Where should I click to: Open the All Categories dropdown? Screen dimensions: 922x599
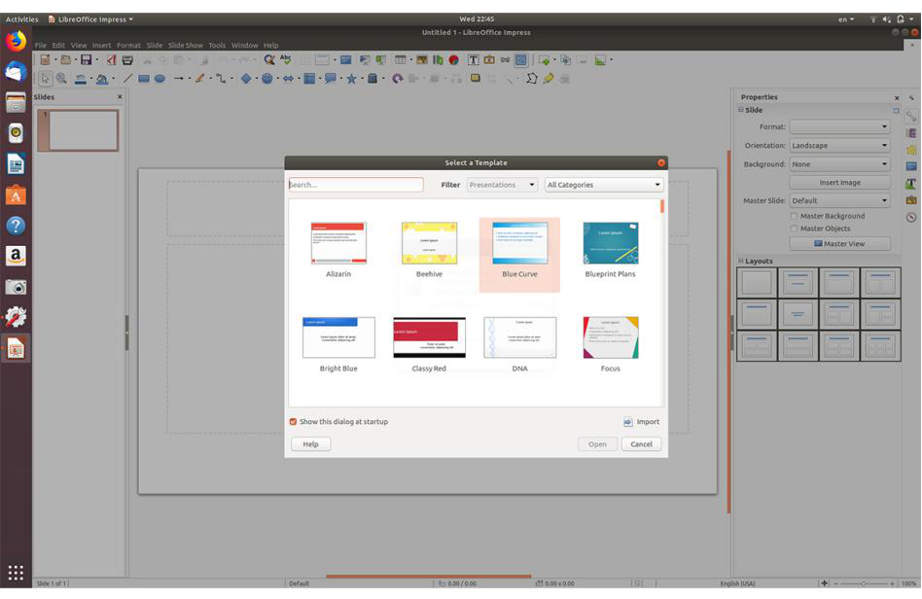pos(604,185)
